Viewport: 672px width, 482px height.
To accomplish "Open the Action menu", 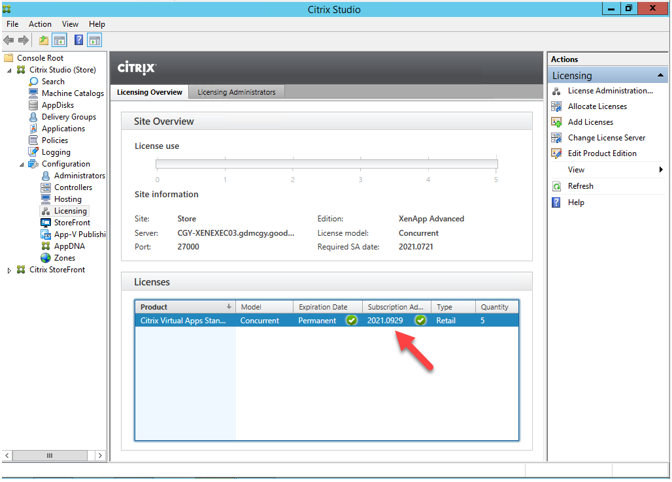I will (x=40, y=24).
